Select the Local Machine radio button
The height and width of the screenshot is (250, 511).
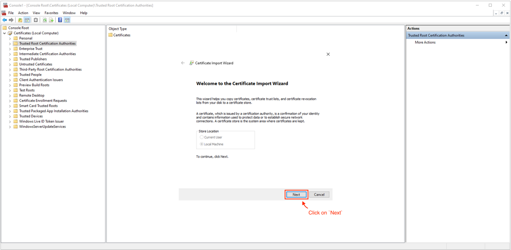coord(202,144)
